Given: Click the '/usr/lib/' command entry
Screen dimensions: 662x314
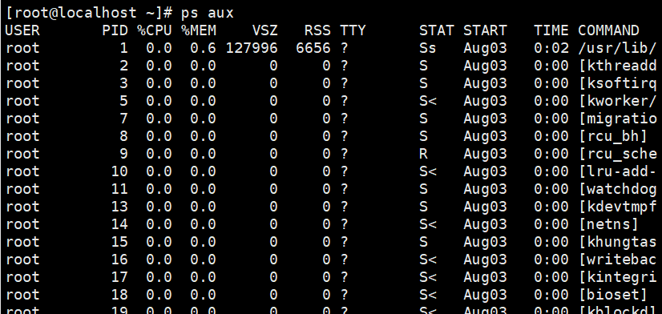Looking at the screenshot, I should pos(617,48).
